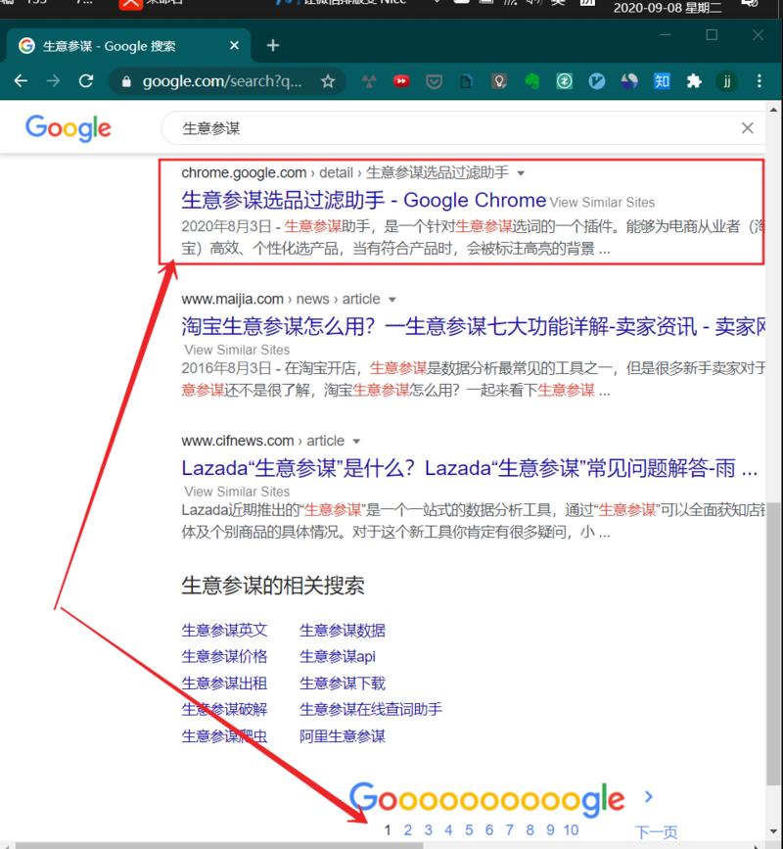Open the Chrome three-dot menu
This screenshot has width=783, height=849.
[x=759, y=80]
